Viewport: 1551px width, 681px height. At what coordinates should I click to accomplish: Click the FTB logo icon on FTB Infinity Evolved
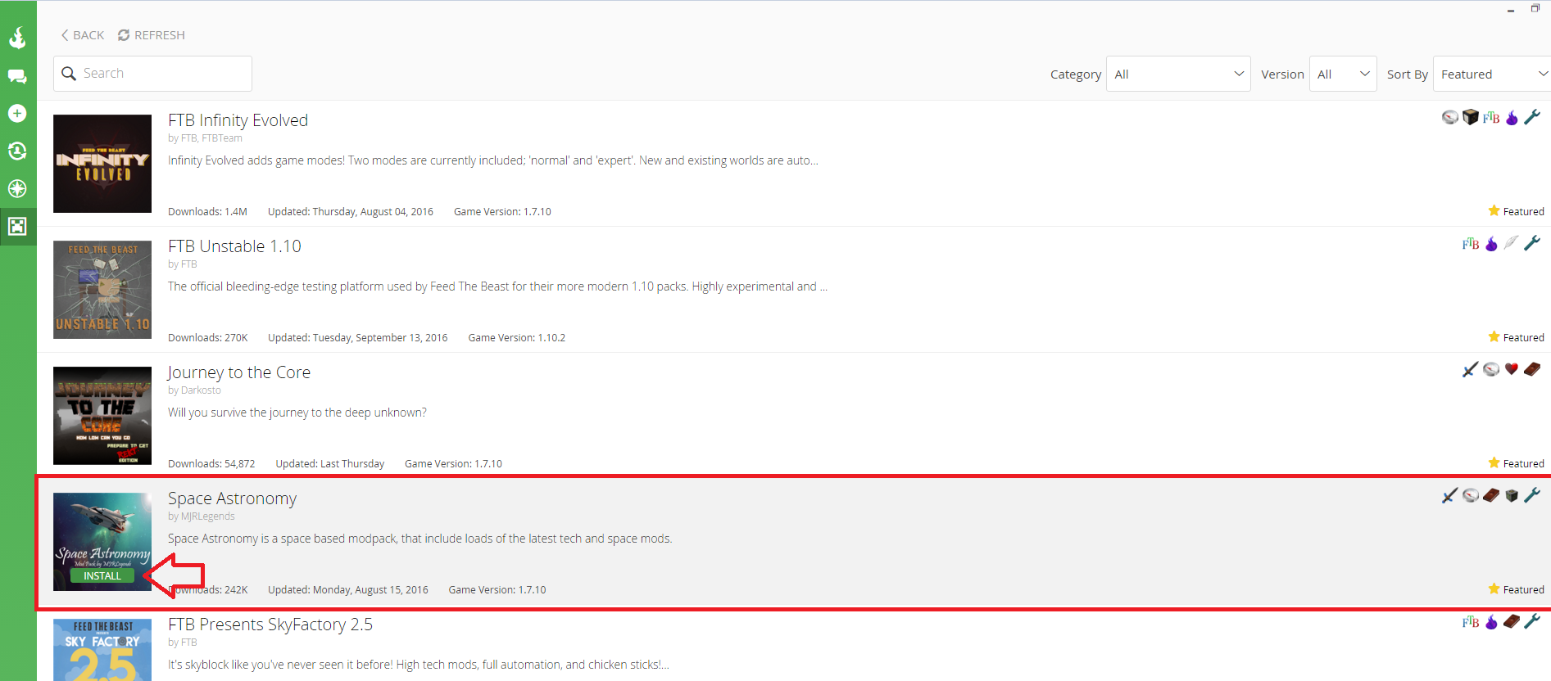1491,118
